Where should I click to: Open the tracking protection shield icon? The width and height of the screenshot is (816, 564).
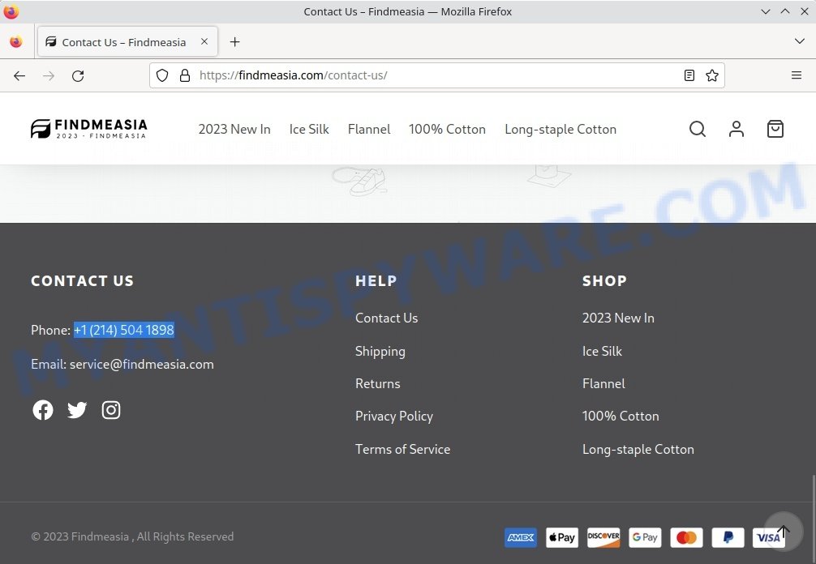pyautogui.click(x=162, y=75)
